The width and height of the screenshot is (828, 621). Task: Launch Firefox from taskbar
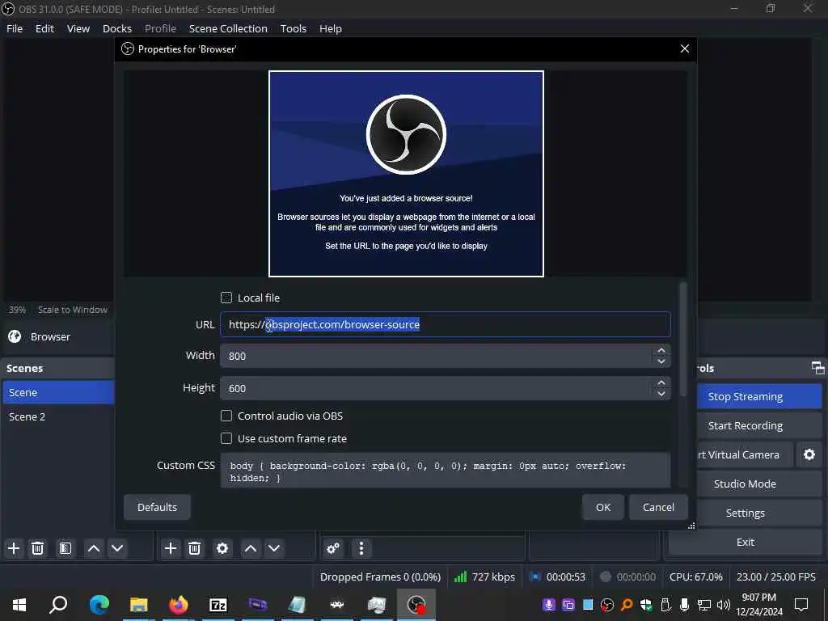(179, 605)
